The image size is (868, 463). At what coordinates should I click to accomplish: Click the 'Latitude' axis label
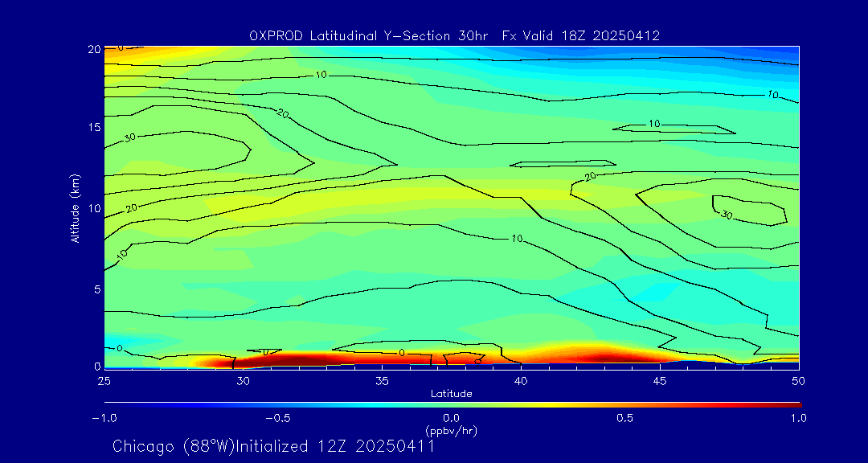(x=452, y=394)
